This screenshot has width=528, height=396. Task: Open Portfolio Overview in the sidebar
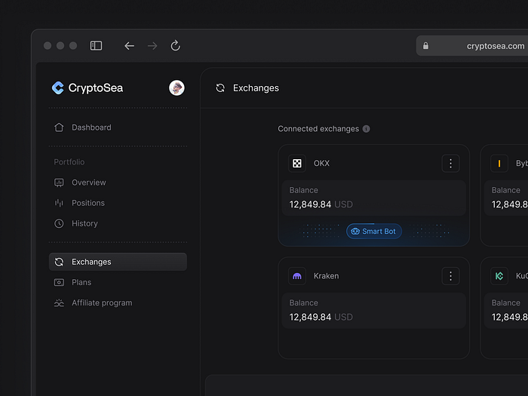click(118, 183)
